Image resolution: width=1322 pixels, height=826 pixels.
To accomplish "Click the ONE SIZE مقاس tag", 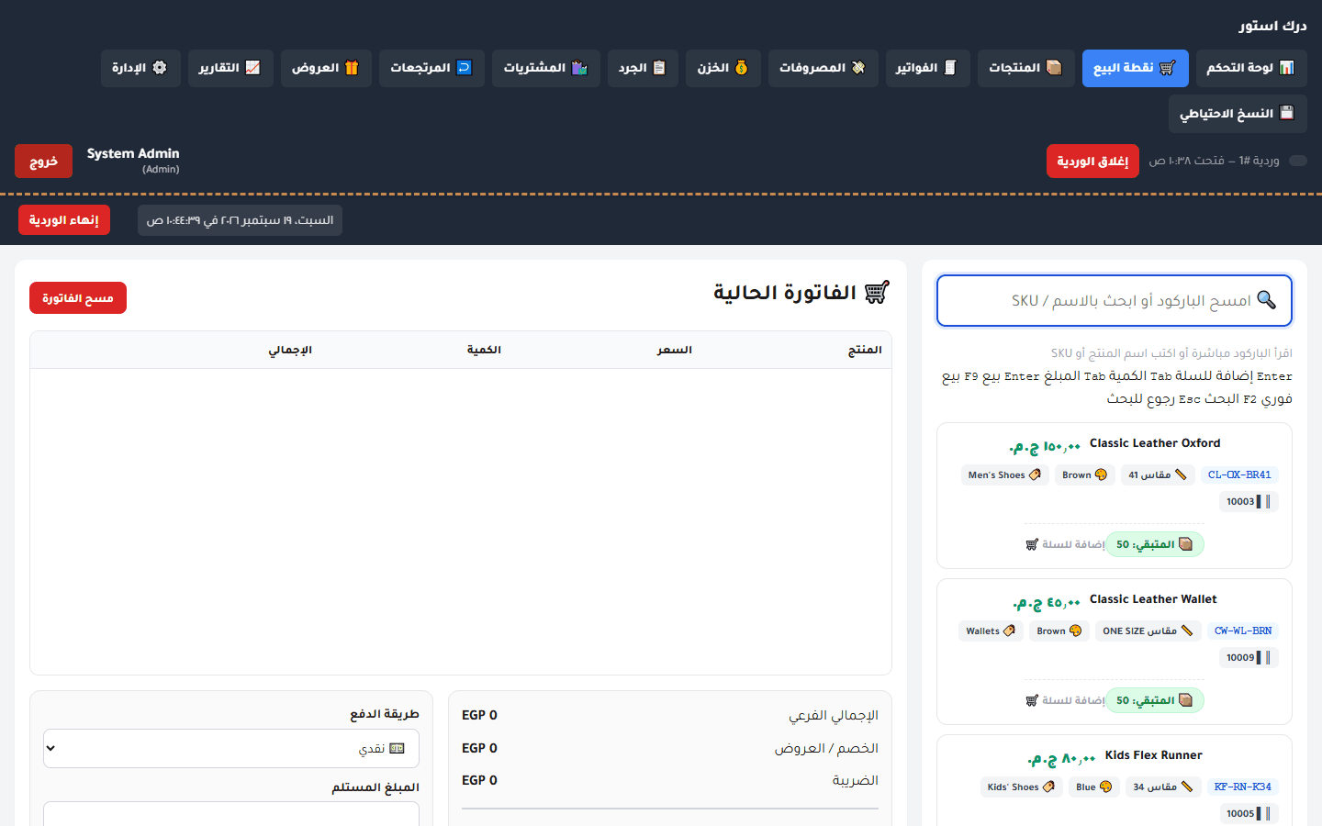I will [x=1148, y=631].
